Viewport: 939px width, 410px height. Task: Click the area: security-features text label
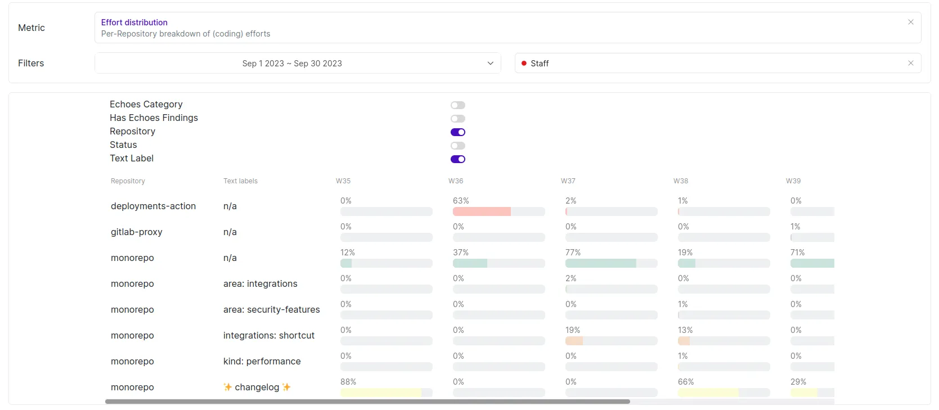coord(272,309)
